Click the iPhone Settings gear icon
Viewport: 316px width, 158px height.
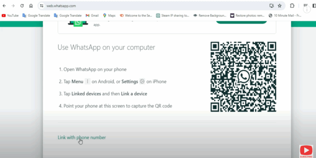point(142,81)
